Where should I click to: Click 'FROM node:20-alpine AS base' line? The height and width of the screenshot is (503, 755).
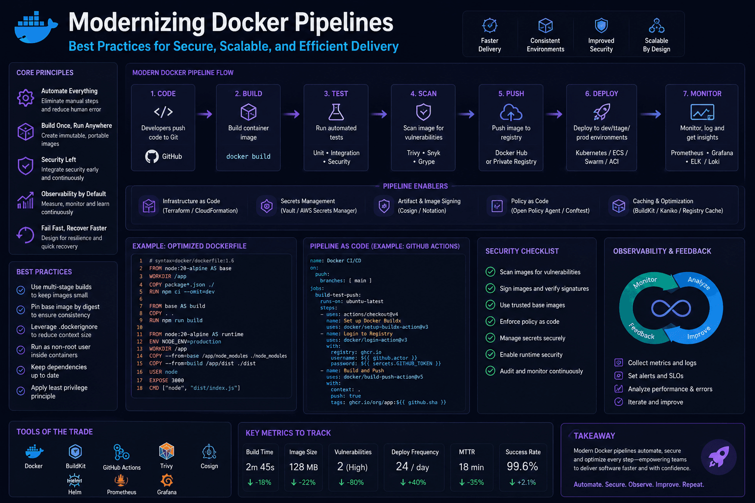[190, 268]
